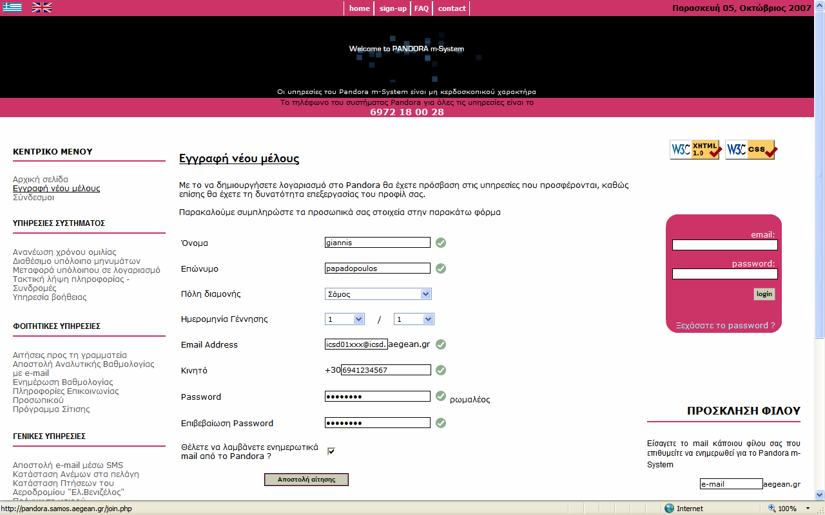Screen dimensions: 825x515
Task: Open Εγγραφή νέου μέλους sidebar link
Action: pyautogui.click(x=57, y=188)
